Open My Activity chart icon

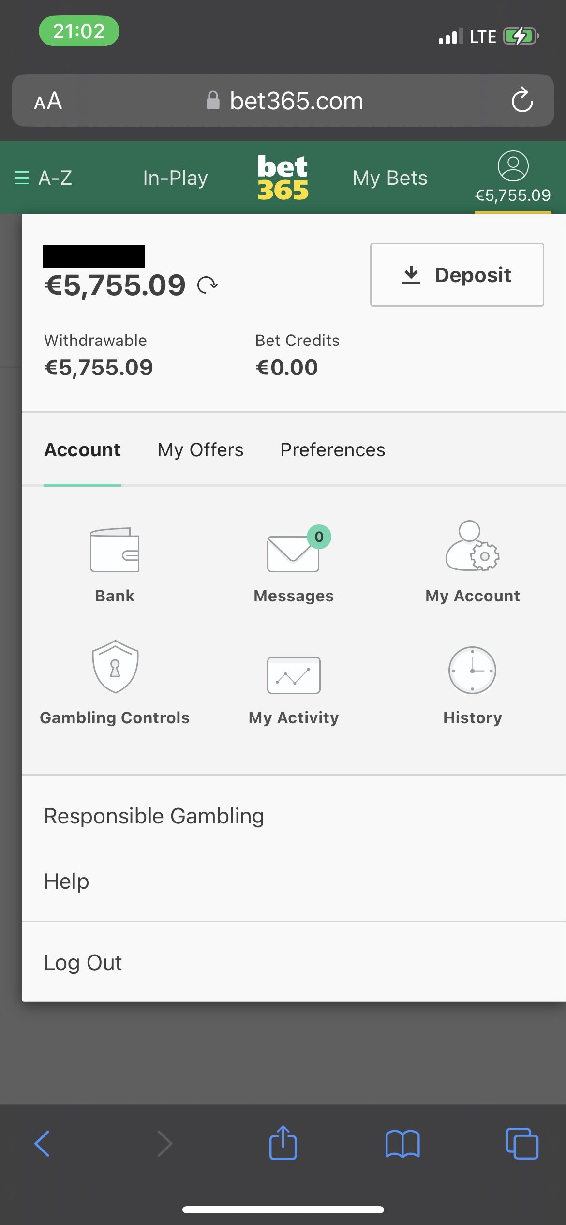click(x=294, y=675)
